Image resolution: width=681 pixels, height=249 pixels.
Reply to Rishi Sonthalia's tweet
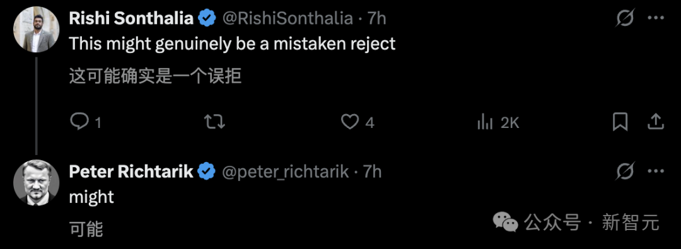click(86, 122)
